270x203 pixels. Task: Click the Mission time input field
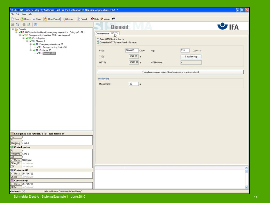(x=134, y=84)
